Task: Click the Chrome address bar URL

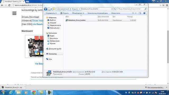Action: (29, 5)
